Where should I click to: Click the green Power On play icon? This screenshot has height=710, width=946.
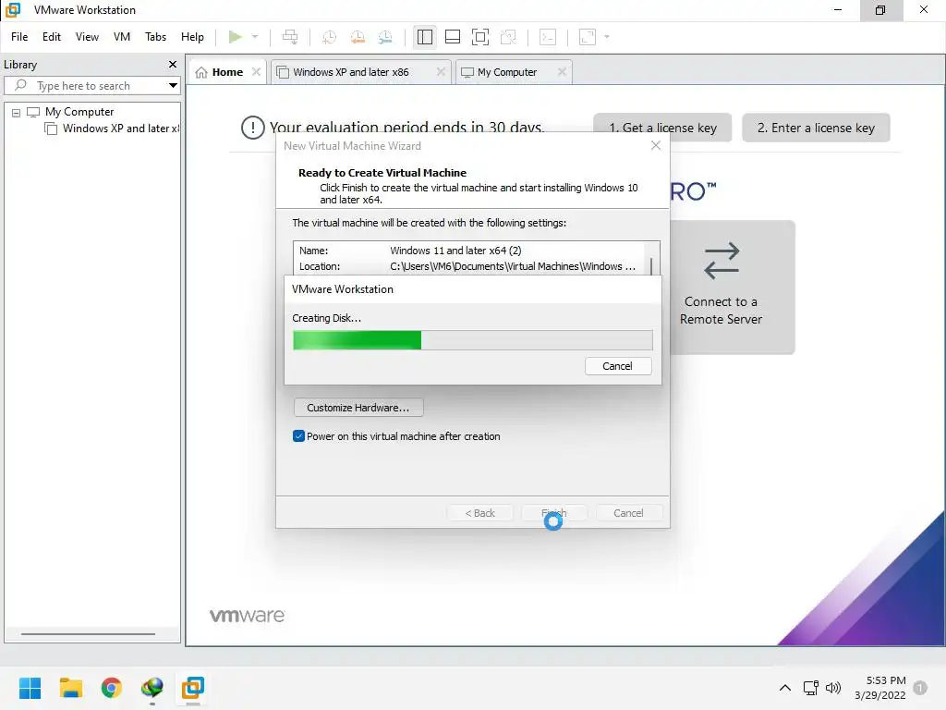(236, 37)
